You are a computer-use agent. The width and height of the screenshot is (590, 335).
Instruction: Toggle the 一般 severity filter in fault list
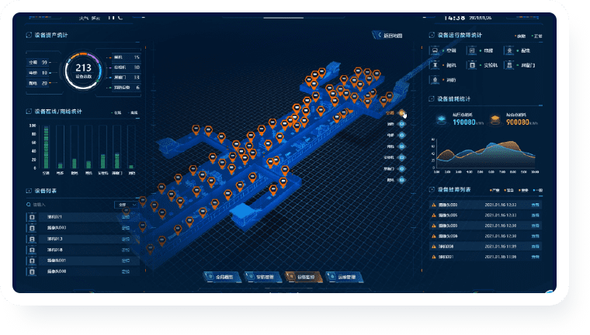pyautogui.click(x=540, y=190)
